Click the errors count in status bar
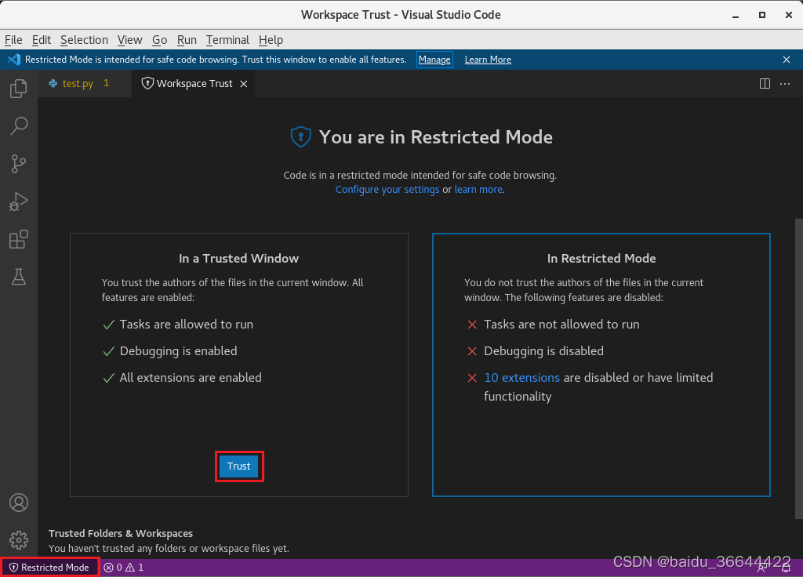 113,568
